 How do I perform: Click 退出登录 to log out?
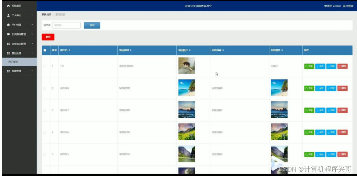tap(348, 6)
